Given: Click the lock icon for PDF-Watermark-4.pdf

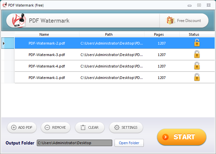Looking at the screenshot, I should [197, 66].
